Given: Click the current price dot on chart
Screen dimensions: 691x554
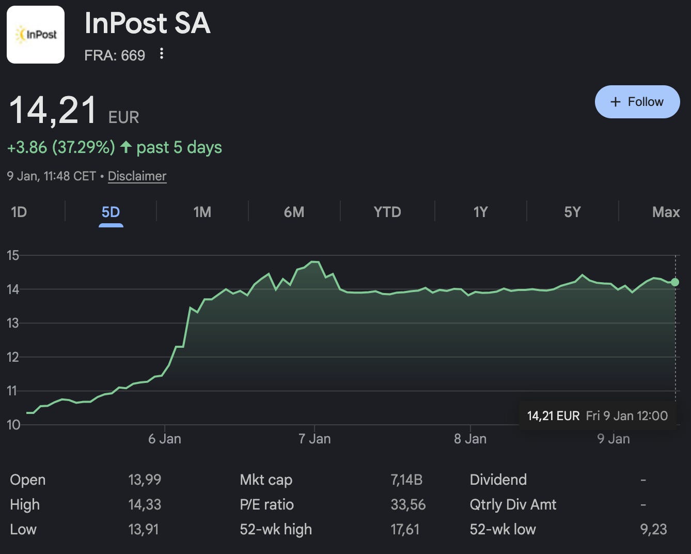Looking at the screenshot, I should coord(675,282).
